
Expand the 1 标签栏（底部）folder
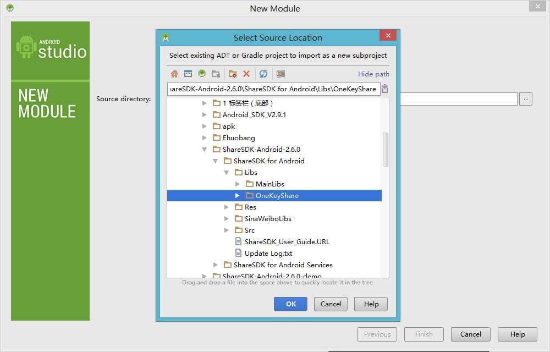(x=204, y=103)
